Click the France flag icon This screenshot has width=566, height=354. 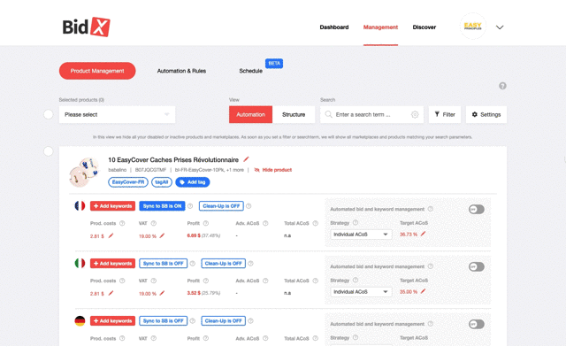80,206
